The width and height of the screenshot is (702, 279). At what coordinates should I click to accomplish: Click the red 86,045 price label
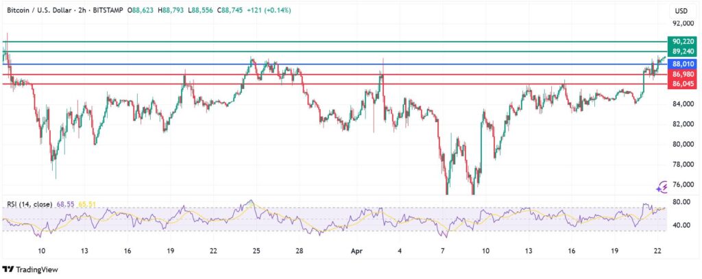coord(683,84)
